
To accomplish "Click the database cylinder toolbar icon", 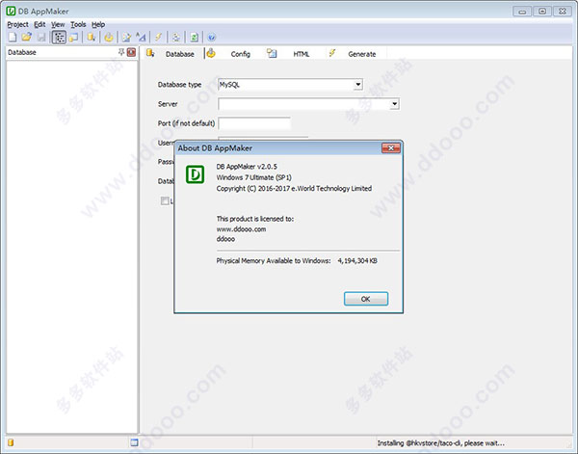I will click(x=92, y=37).
